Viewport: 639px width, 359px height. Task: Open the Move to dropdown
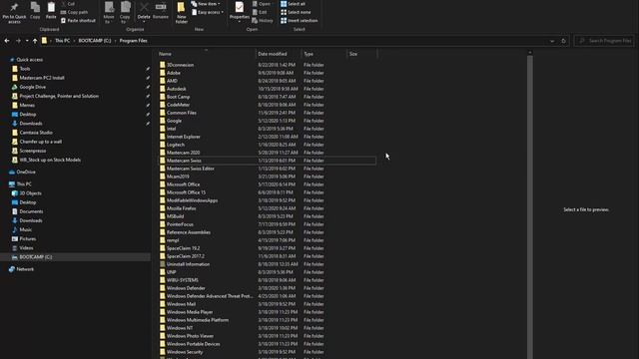109,13
